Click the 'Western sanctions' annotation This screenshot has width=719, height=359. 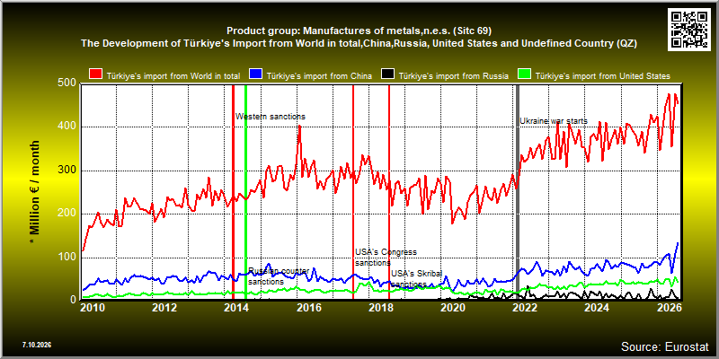271,117
